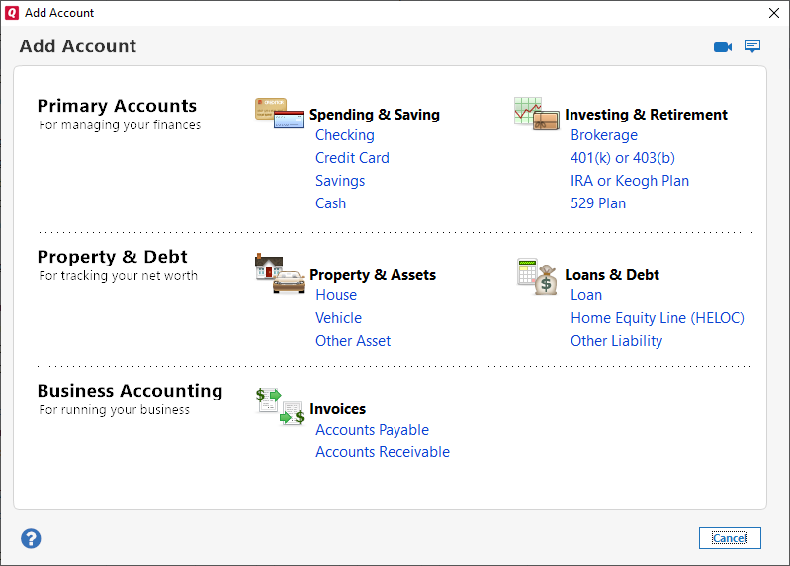This screenshot has height=566, width=790.
Task: Click 'For tracking your net worth' text
Action: (118, 276)
